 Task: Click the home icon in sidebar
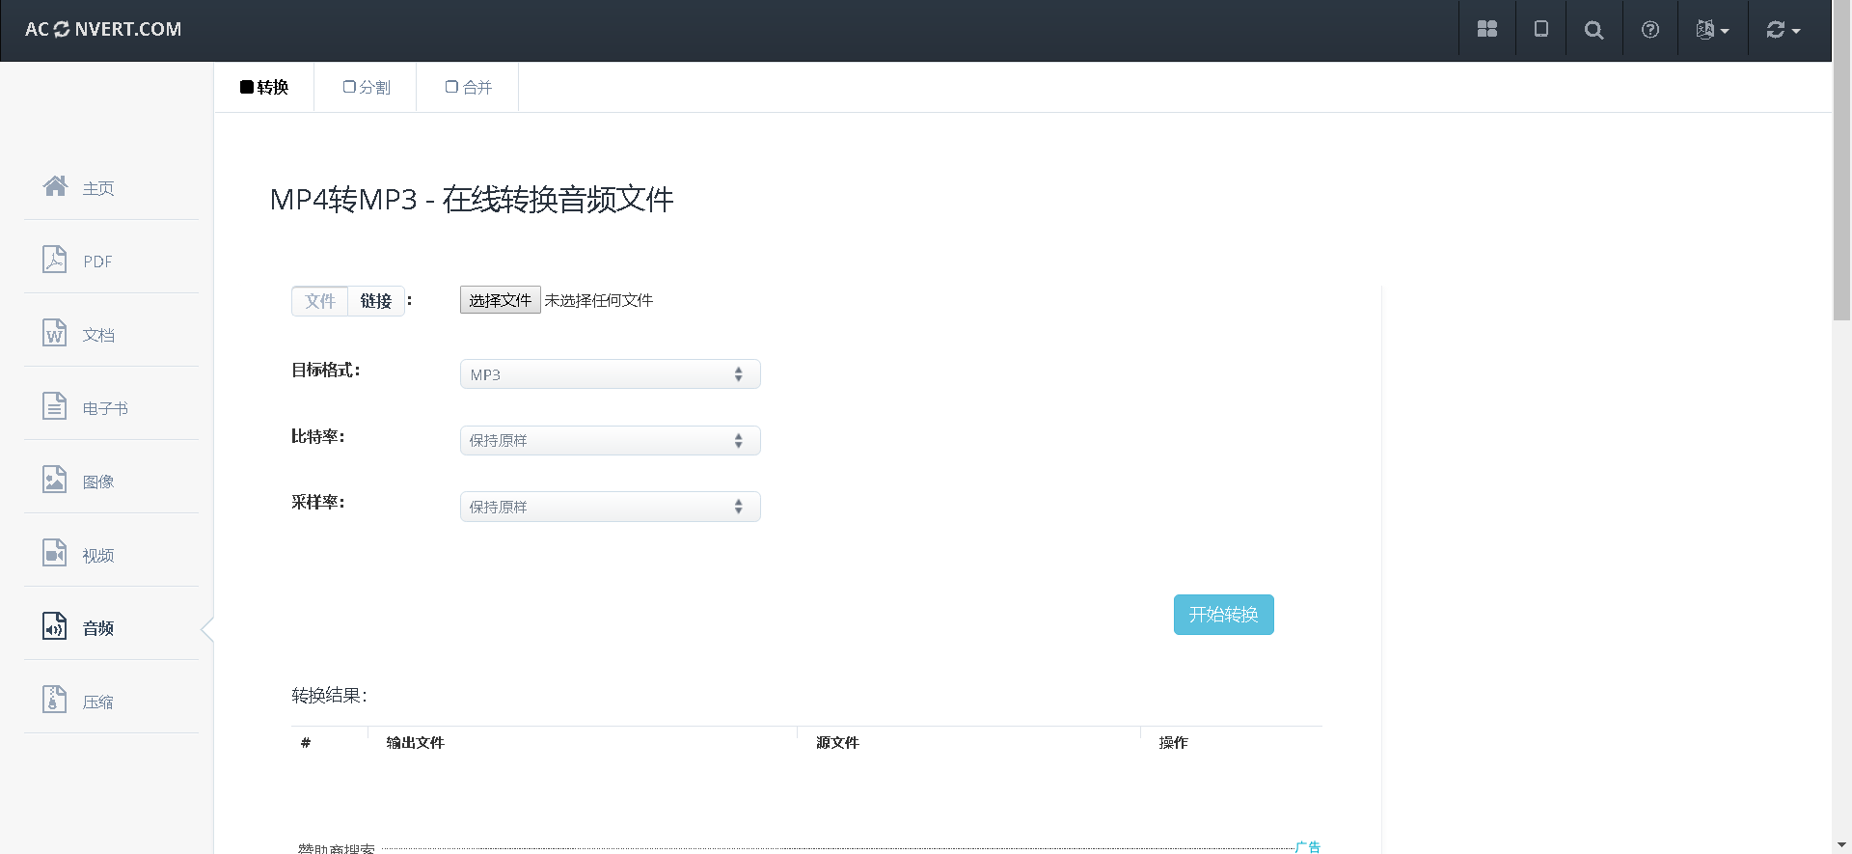(x=56, y=186)
